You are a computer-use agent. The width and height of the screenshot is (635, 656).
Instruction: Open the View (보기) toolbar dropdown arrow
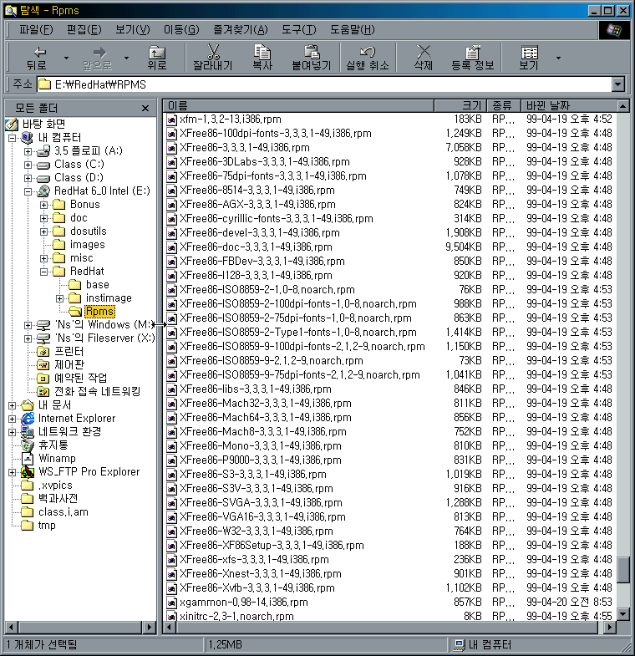point(558,58)
